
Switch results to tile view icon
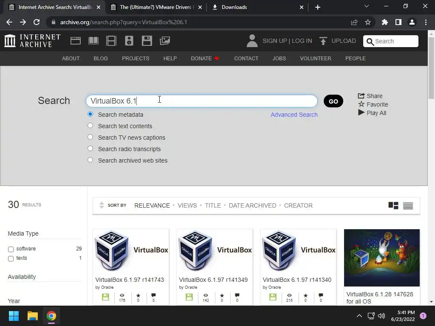(393, 205)
